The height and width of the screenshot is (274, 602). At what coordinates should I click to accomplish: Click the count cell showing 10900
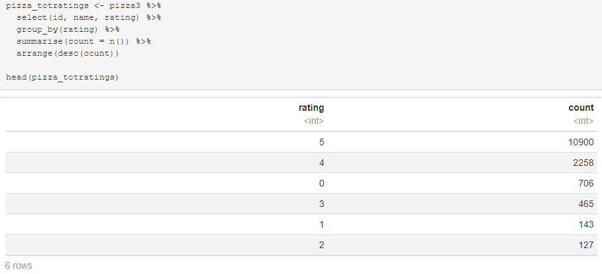579,142
